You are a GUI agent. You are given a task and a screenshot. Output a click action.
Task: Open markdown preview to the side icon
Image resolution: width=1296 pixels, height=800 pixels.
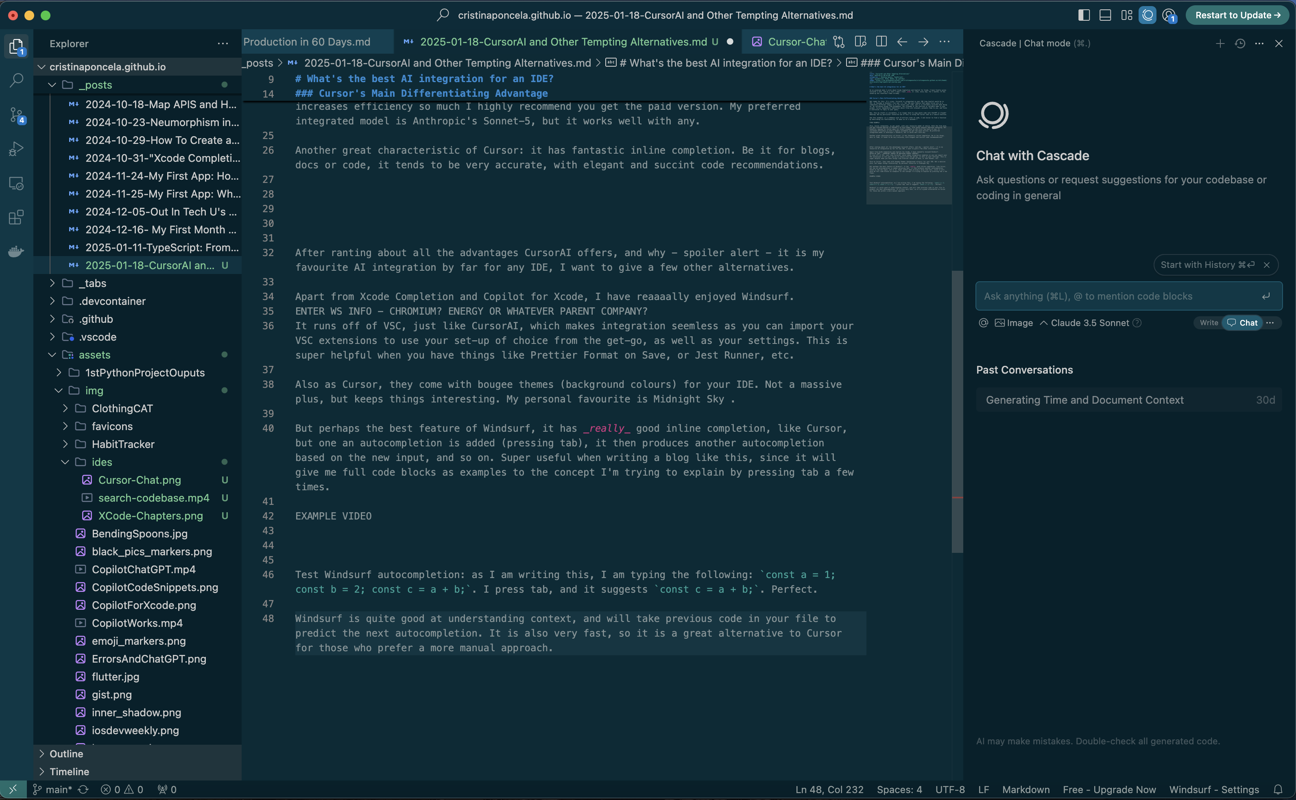point(860,41)
